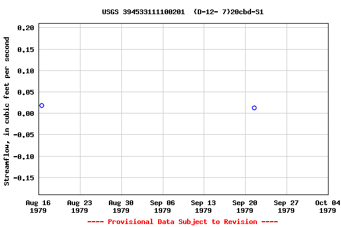341x227 pixels.
Task: Click the data point after Sep 20
Action: tap(254, 108)
